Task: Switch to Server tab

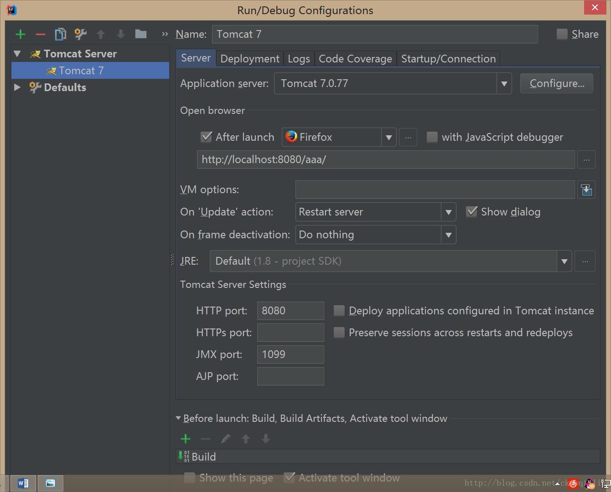Action: [x=196, y=58]
